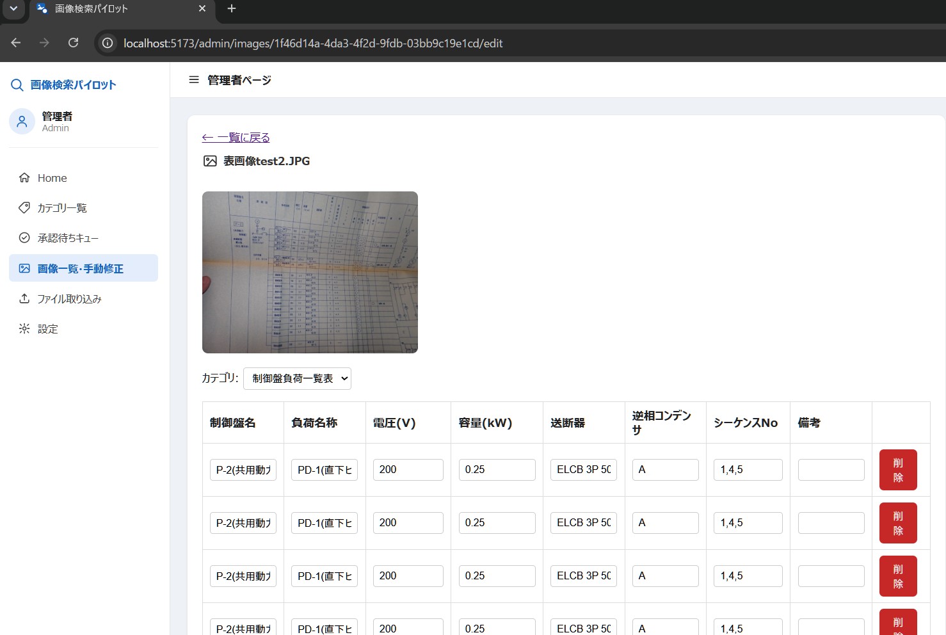Click the browser back arrow
The width and height of the screenshot is (946, 635).
pyautogui.click(x=16, y=43)
